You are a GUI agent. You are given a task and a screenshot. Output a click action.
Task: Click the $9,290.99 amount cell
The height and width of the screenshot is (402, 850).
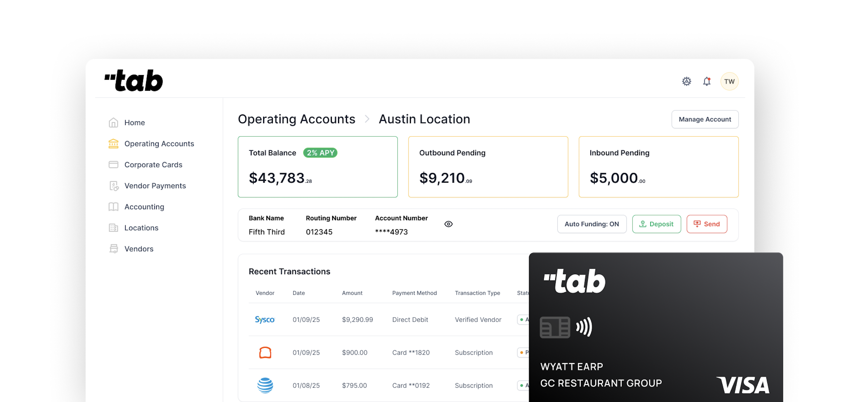(x=357, y=320)
